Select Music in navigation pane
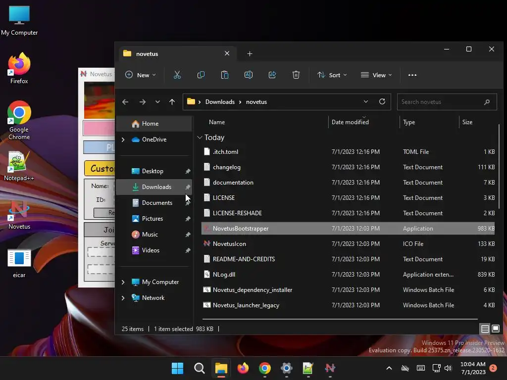The width and height of the screenshot is (507, 380). (x=154, y=235)
